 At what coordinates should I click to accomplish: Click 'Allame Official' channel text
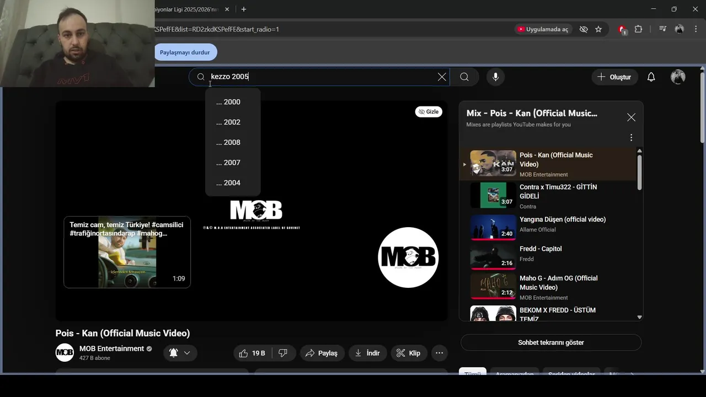(x=538, y=229)
